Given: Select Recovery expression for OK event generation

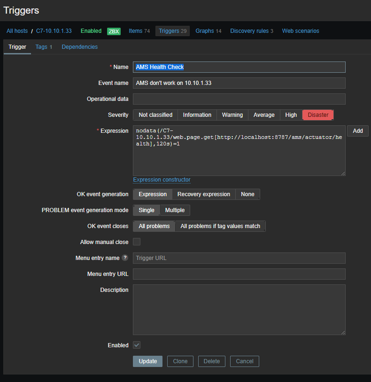Looking at the screenshot, I should [203, 194].
